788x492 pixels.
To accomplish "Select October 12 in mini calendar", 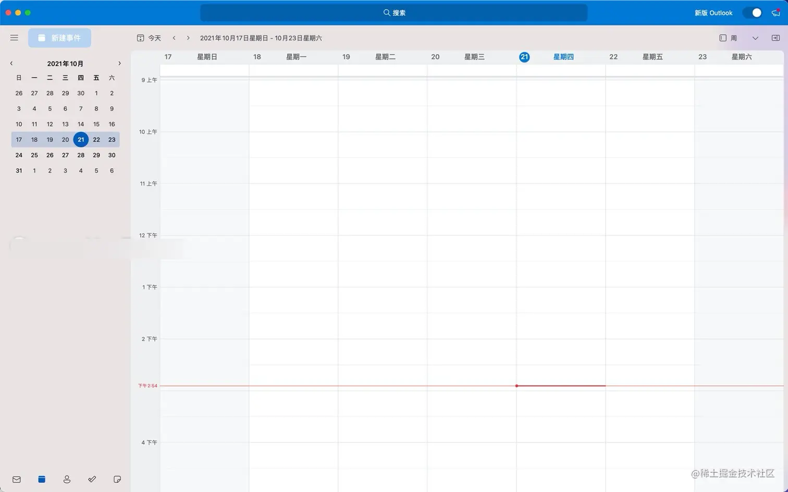I will point(50,125).
